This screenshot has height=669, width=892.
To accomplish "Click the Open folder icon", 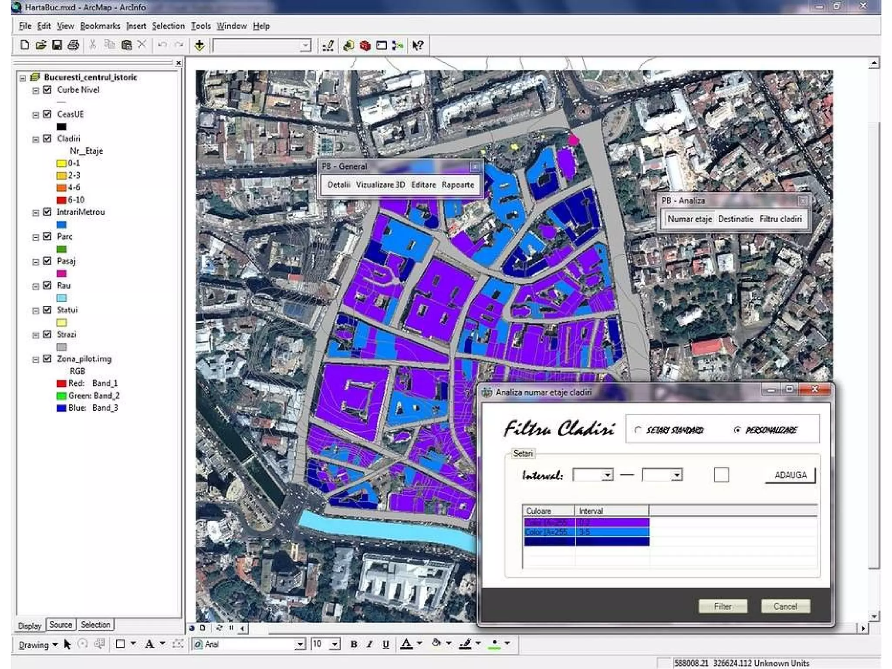I will click(x=41, y=45).
